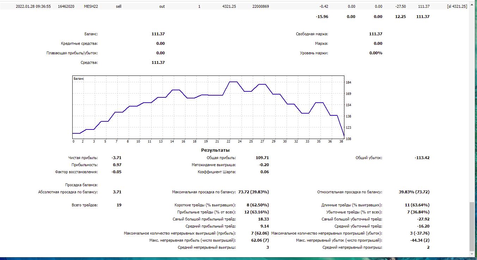Viewport: 477px width, 260px height.
Task: Click the '-27.50' profit cell
Action: [400, 6]
